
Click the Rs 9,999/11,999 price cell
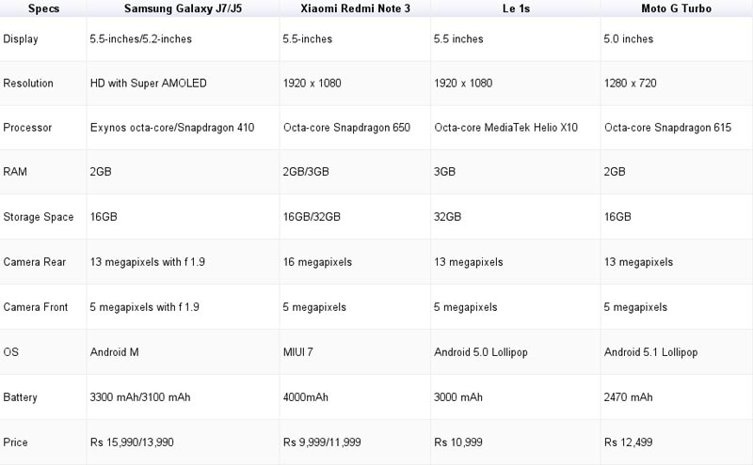tap(322, 442)
